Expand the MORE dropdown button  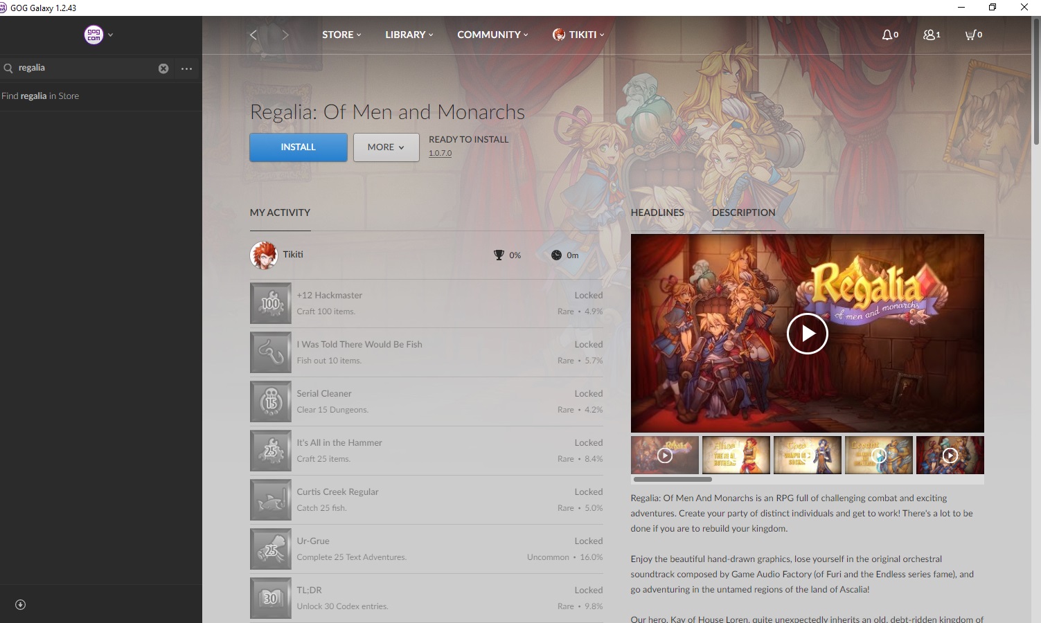point(386,147)
